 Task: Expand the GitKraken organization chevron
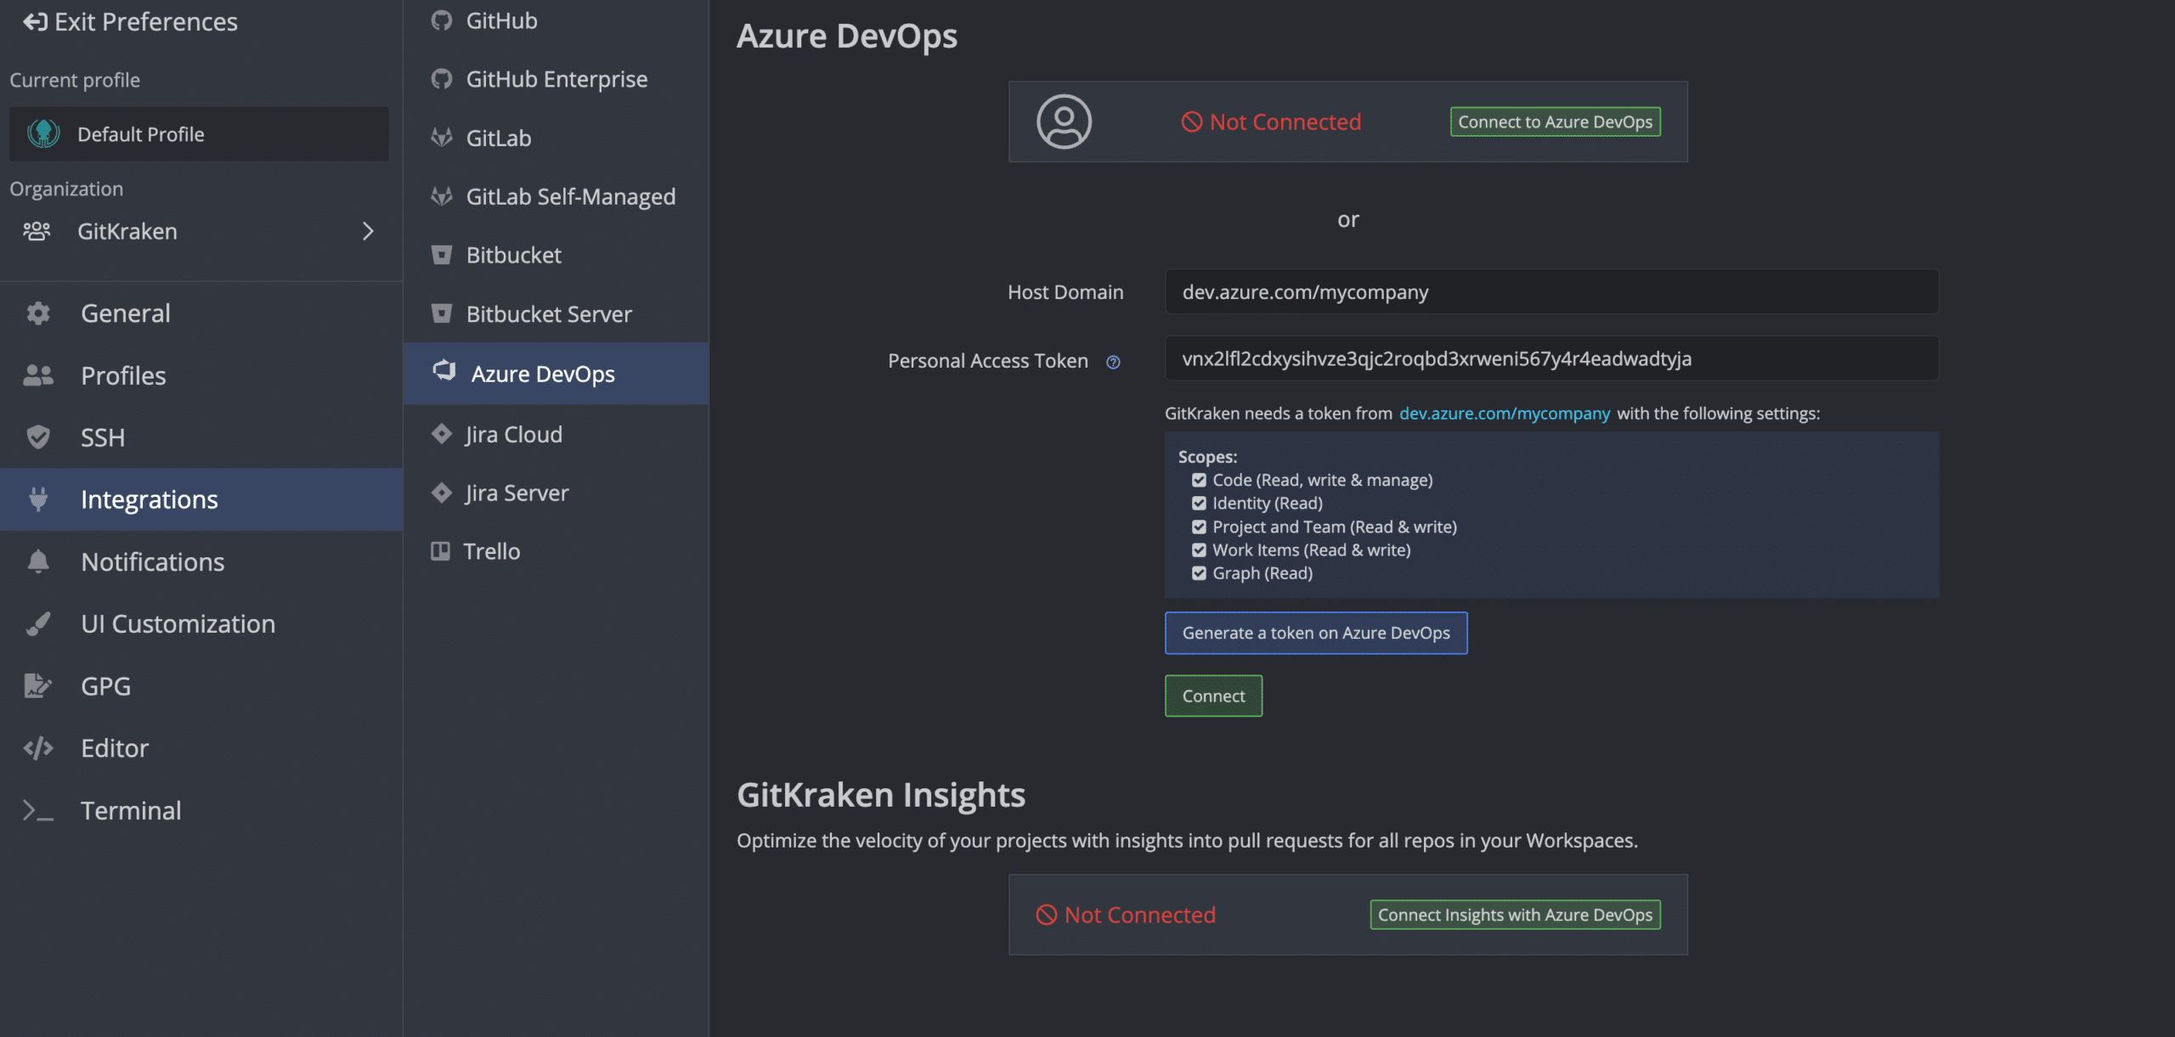368,231
